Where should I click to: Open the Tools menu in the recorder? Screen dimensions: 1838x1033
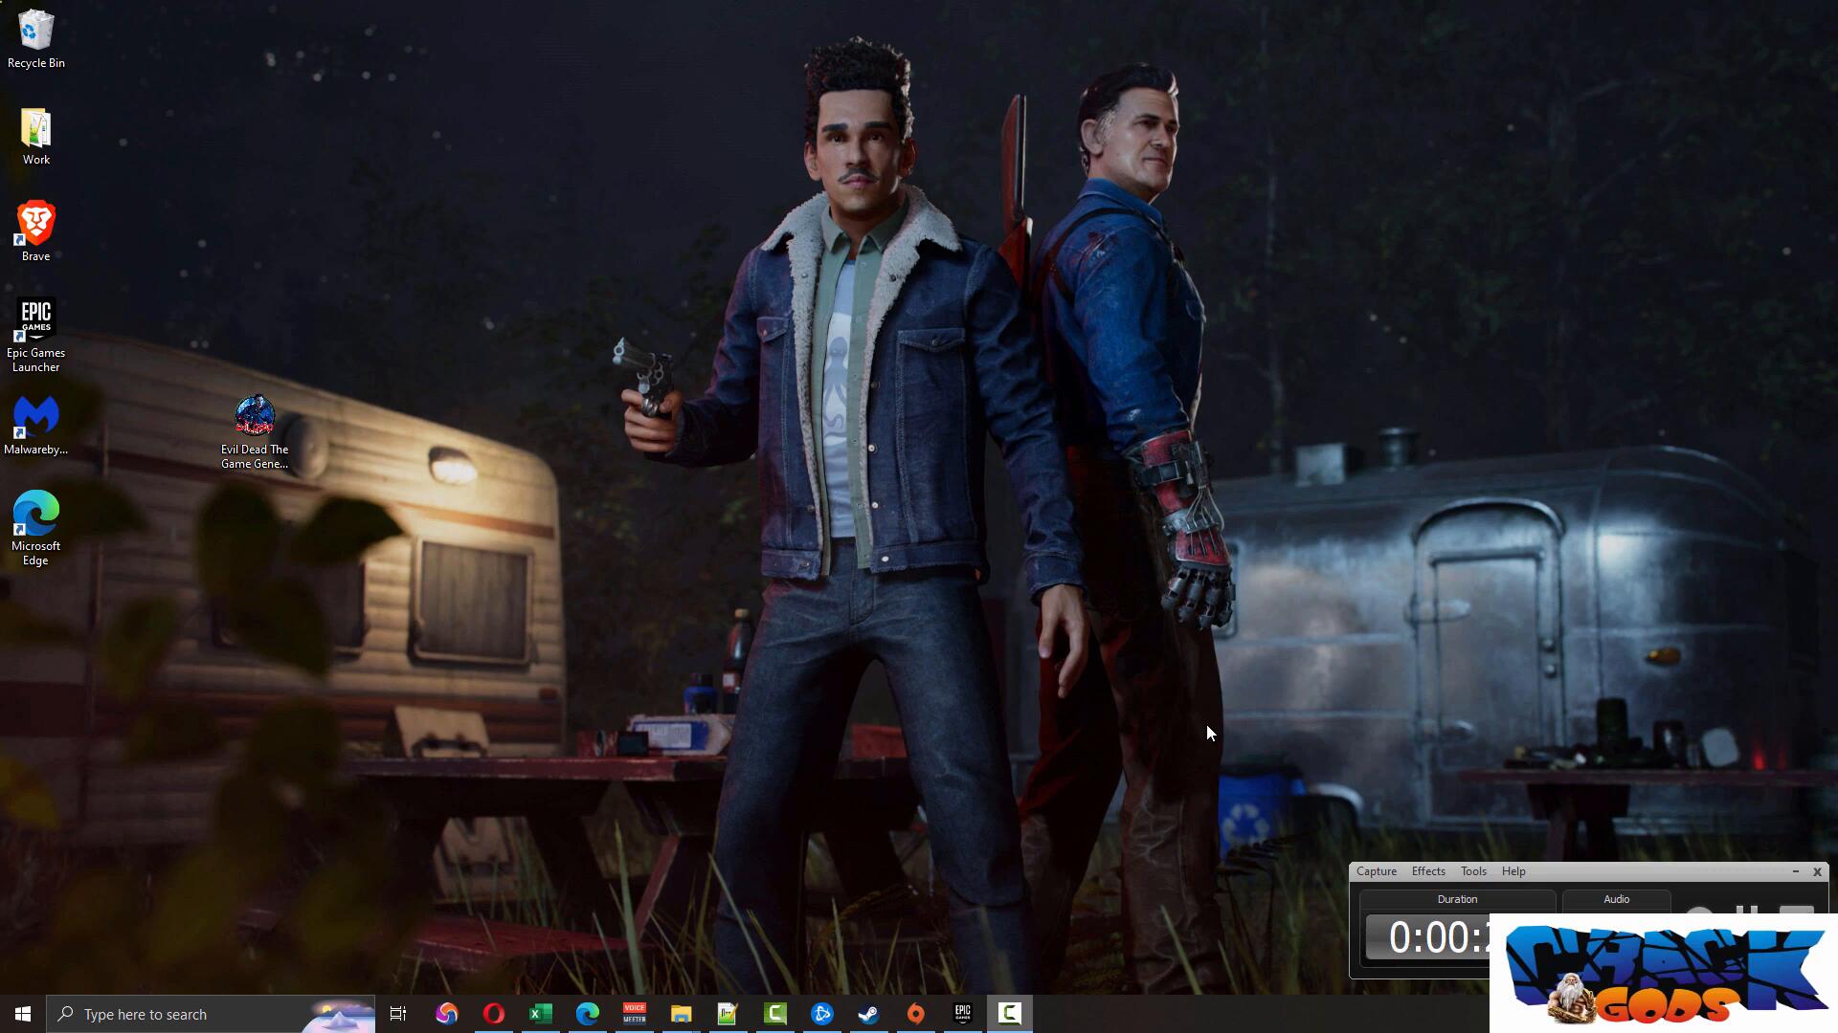pos(1472,871)
